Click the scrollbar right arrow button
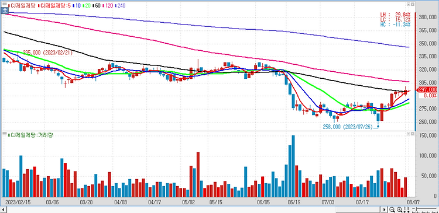The width and height of the screenshot is (439, 213). [x=385, y=209]
